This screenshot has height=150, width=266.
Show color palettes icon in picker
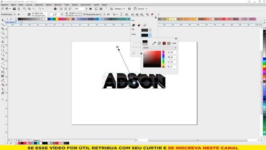169,43
